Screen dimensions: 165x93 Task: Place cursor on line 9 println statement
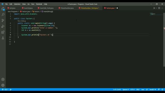(37, 35)
